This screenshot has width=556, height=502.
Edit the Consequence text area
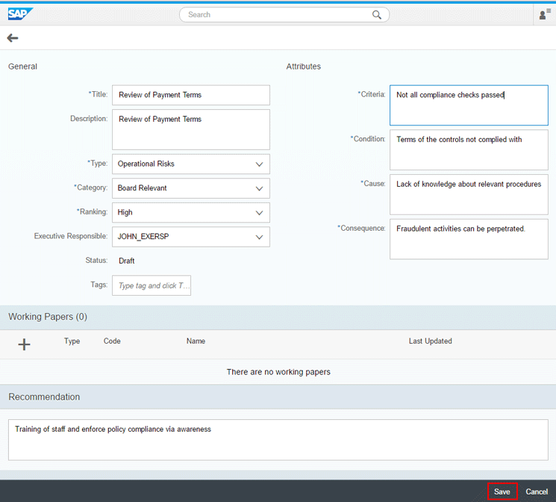(x=469, y=239)
